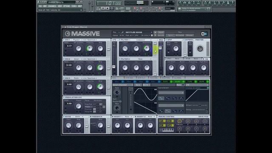Image resolution: width=272 pixels, height=153 pixels.
Task: Click the Master volume knob
Action: tap(200, 48)
